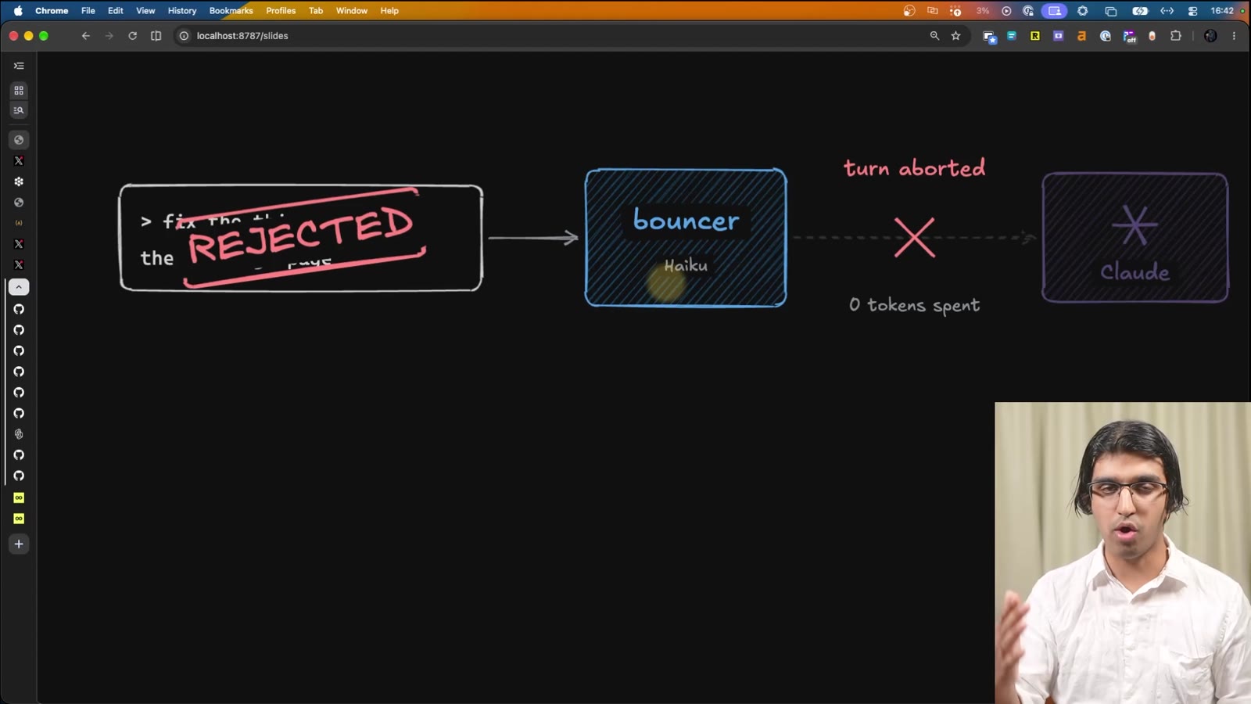The image size is (1251, 704).
Task: Open the History menu
Action: 182,11
